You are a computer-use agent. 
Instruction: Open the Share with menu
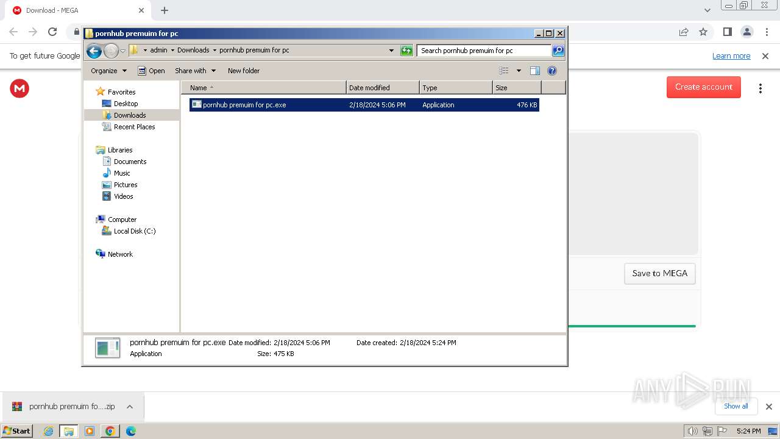pos(195,71)
